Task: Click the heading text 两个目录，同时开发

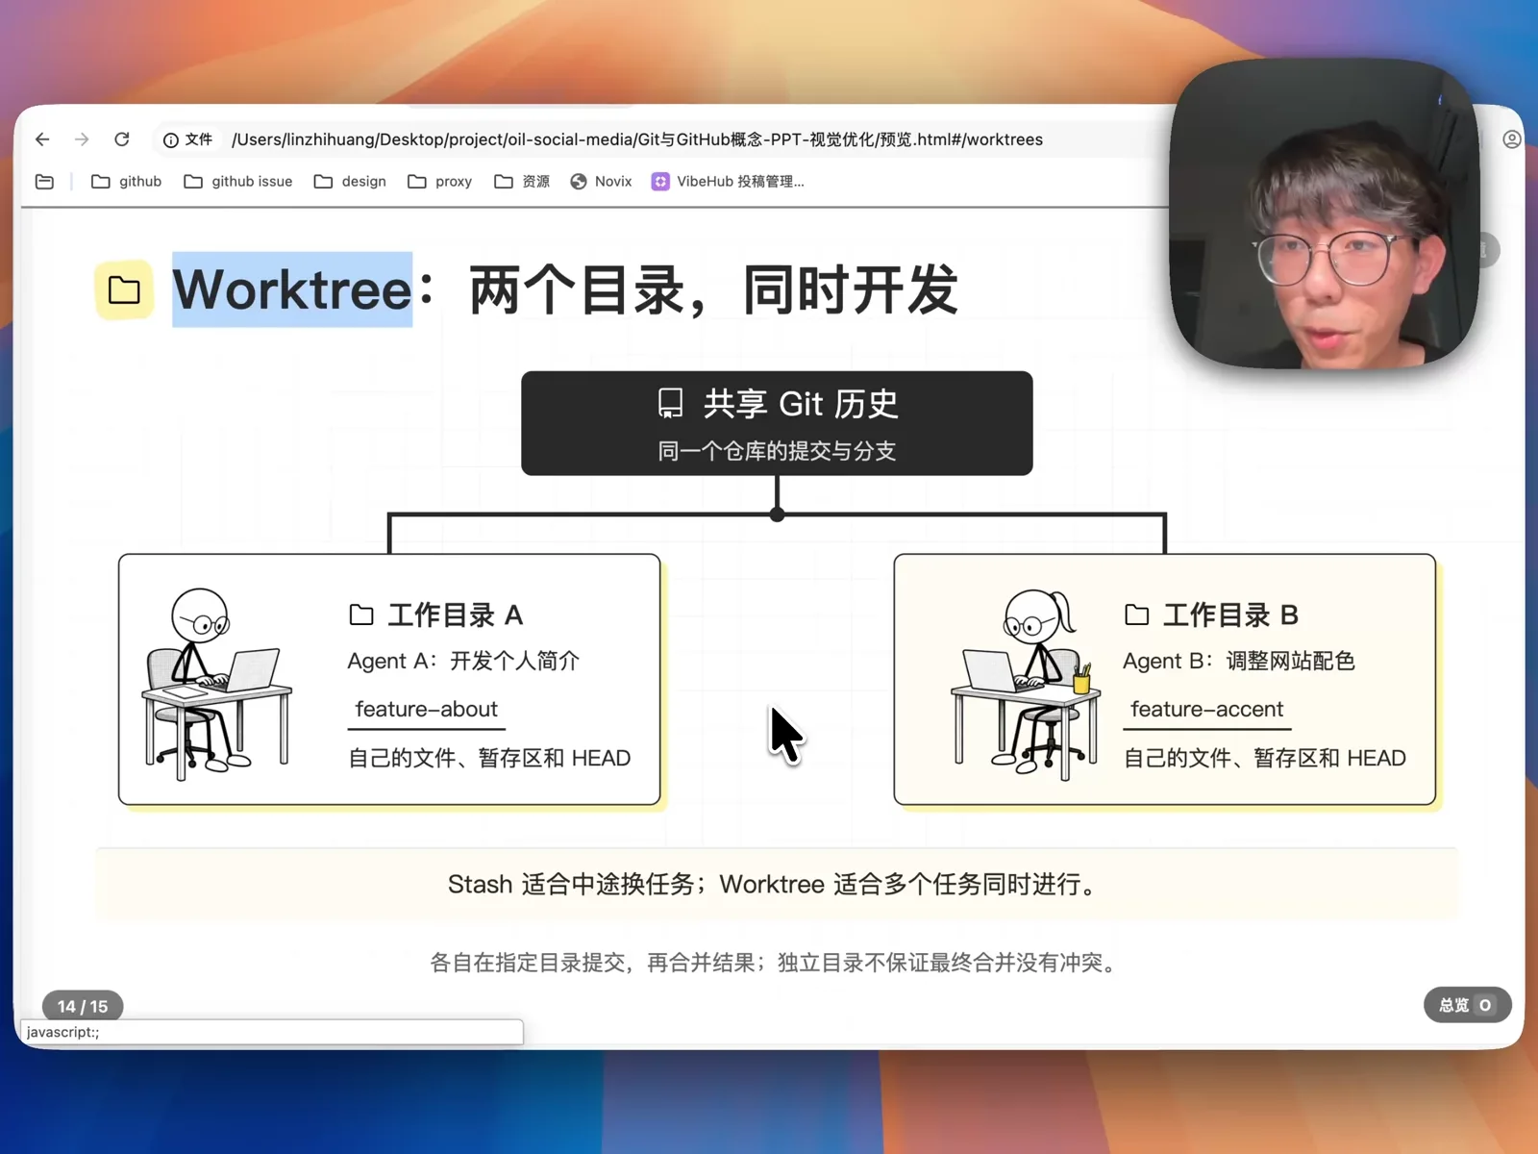Action: pos(713,289)
